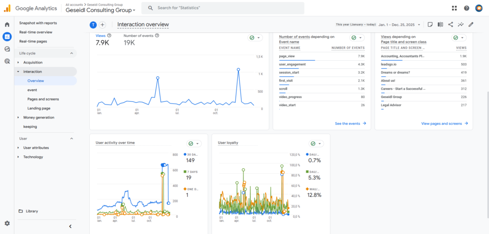Open the annotations note icon
The width and height of the screenshot is (489, 234).
[430, 24]
